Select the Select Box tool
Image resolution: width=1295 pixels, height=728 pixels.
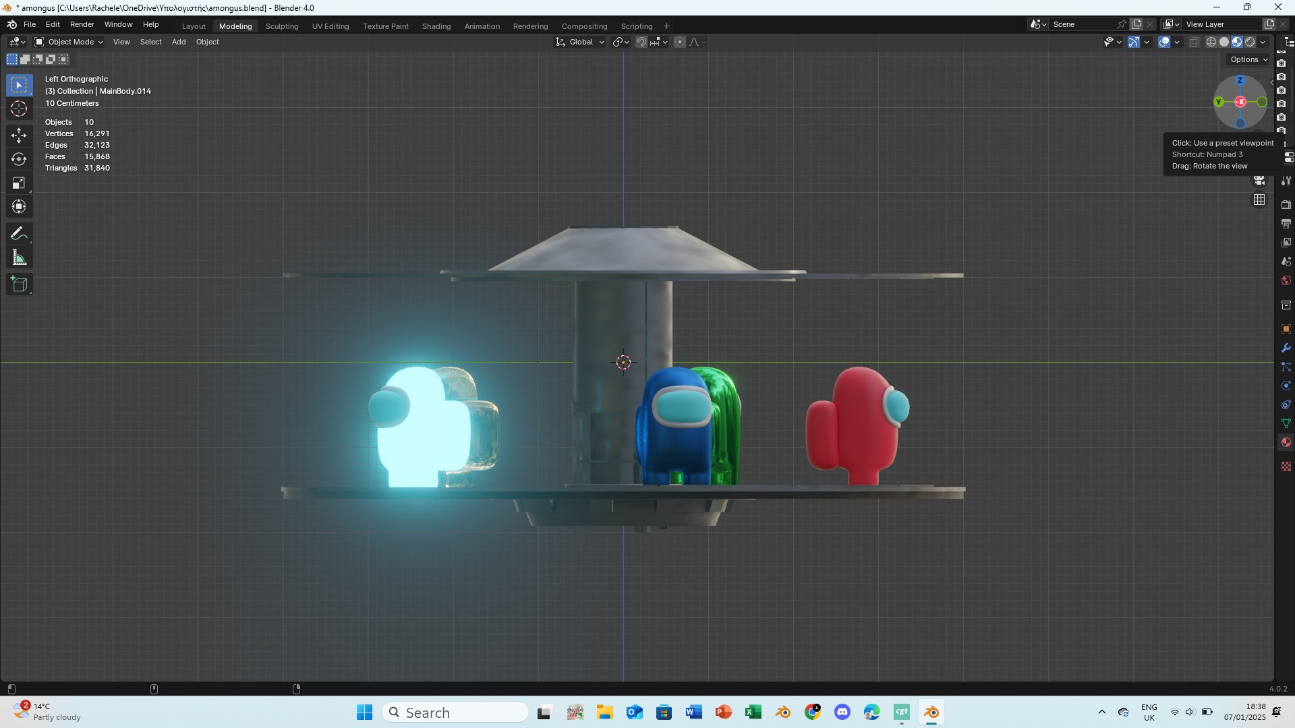(x=19, y=85)
